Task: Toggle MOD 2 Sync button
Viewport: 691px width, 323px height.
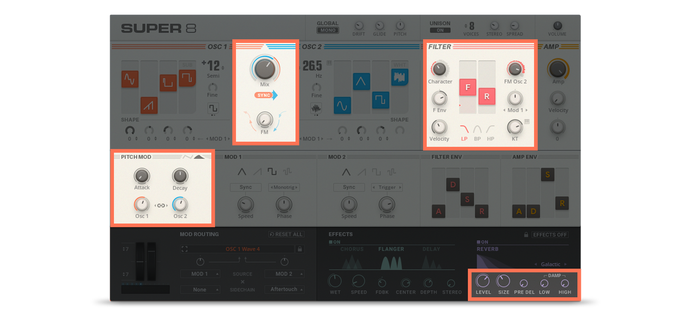Action: coord(349,187)
